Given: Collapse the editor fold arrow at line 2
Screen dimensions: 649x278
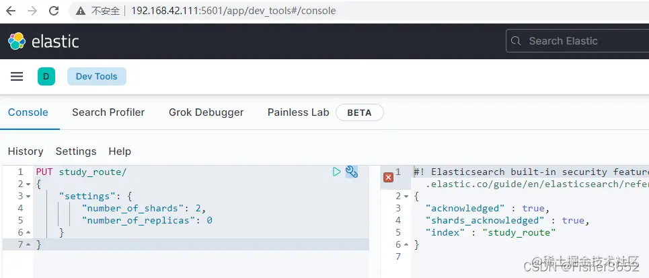Looking at the screenshot, I should click(28, 184).
